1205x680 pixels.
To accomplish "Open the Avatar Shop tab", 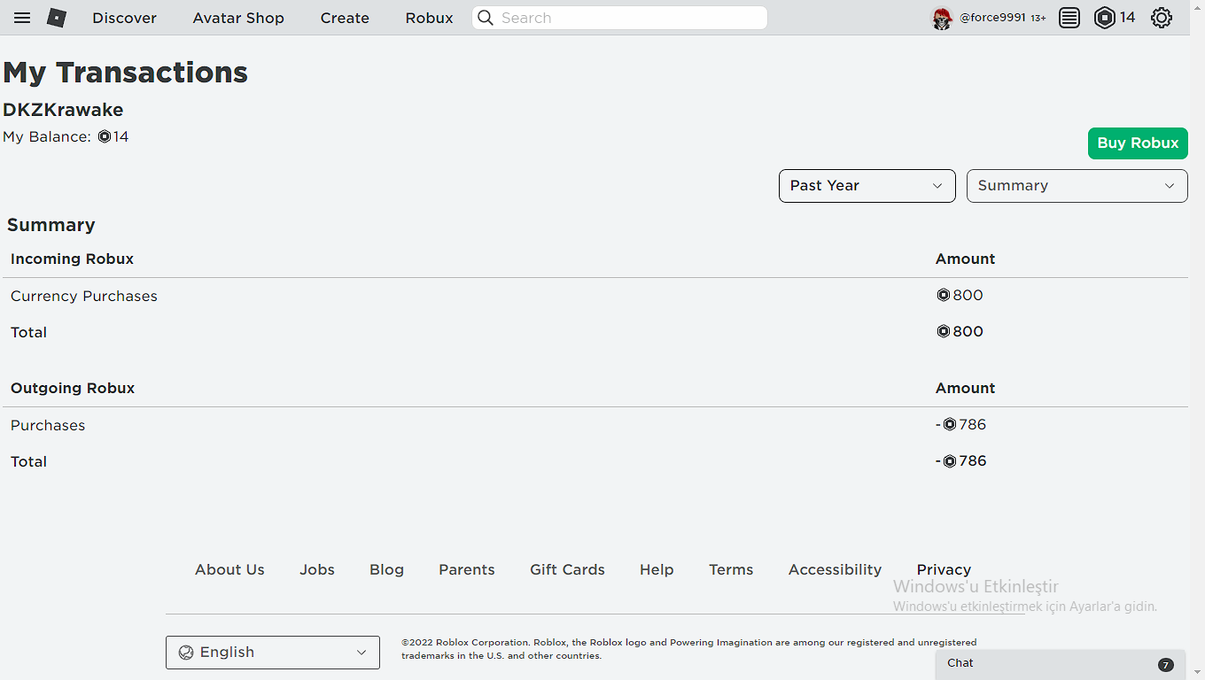I will (x=238, y=18).
